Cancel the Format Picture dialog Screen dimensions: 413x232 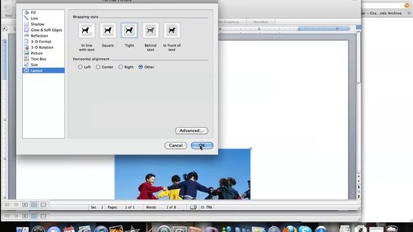coord(176,146)
